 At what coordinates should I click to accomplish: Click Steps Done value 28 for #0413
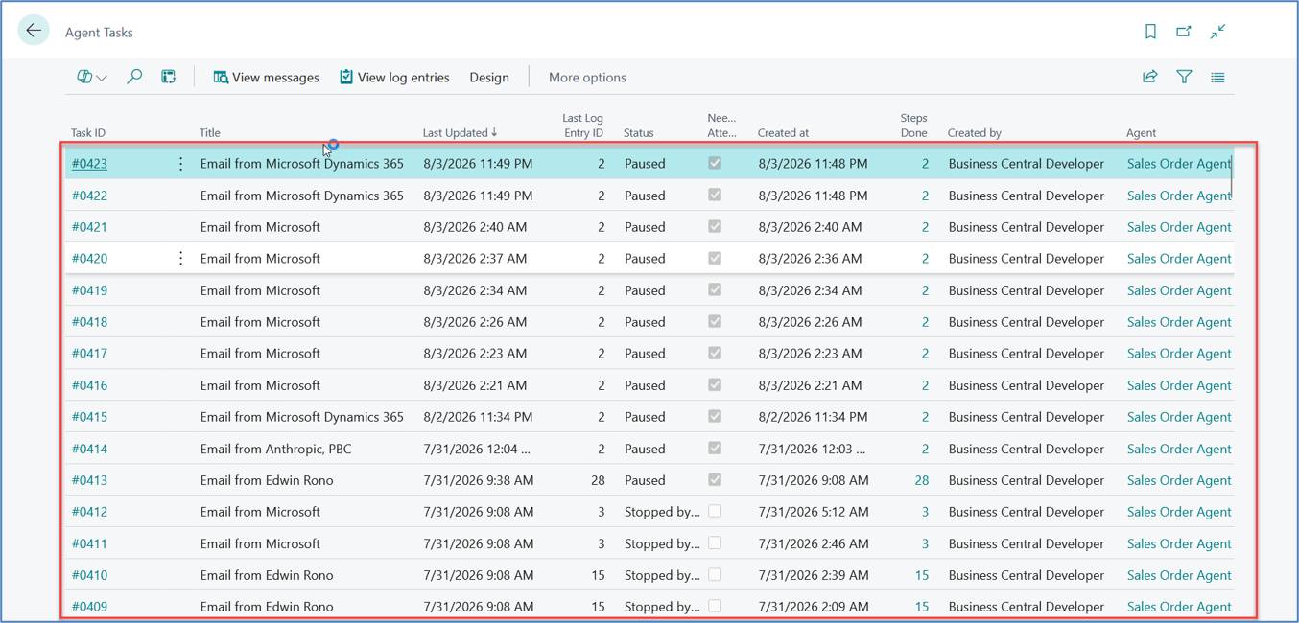click(x=921, y=480)
